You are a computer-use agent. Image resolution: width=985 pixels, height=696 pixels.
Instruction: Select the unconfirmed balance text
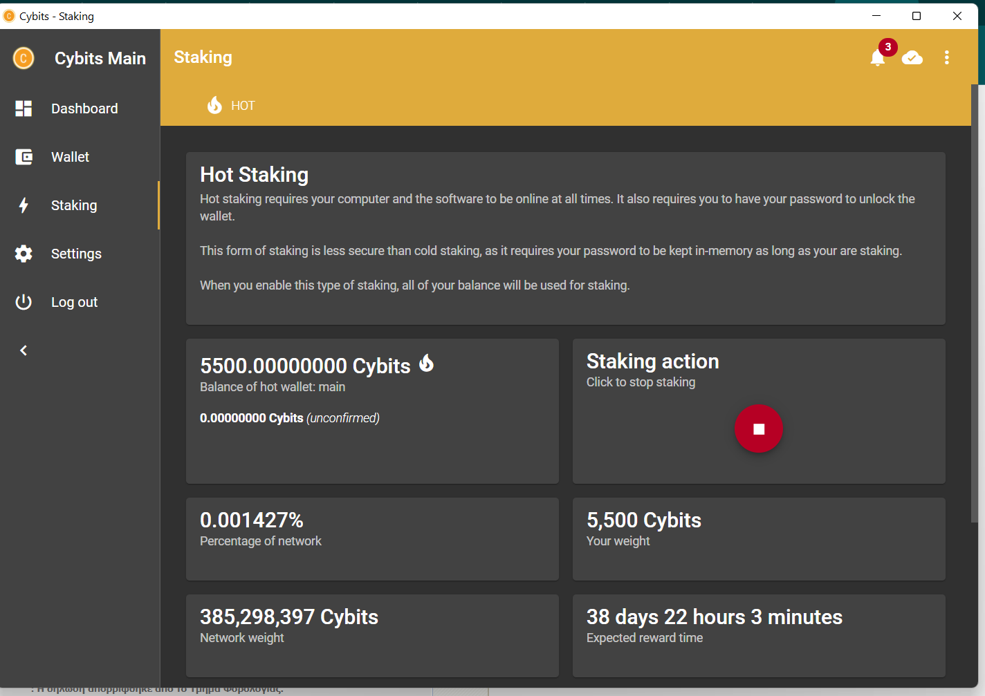(x=289, y=417)
